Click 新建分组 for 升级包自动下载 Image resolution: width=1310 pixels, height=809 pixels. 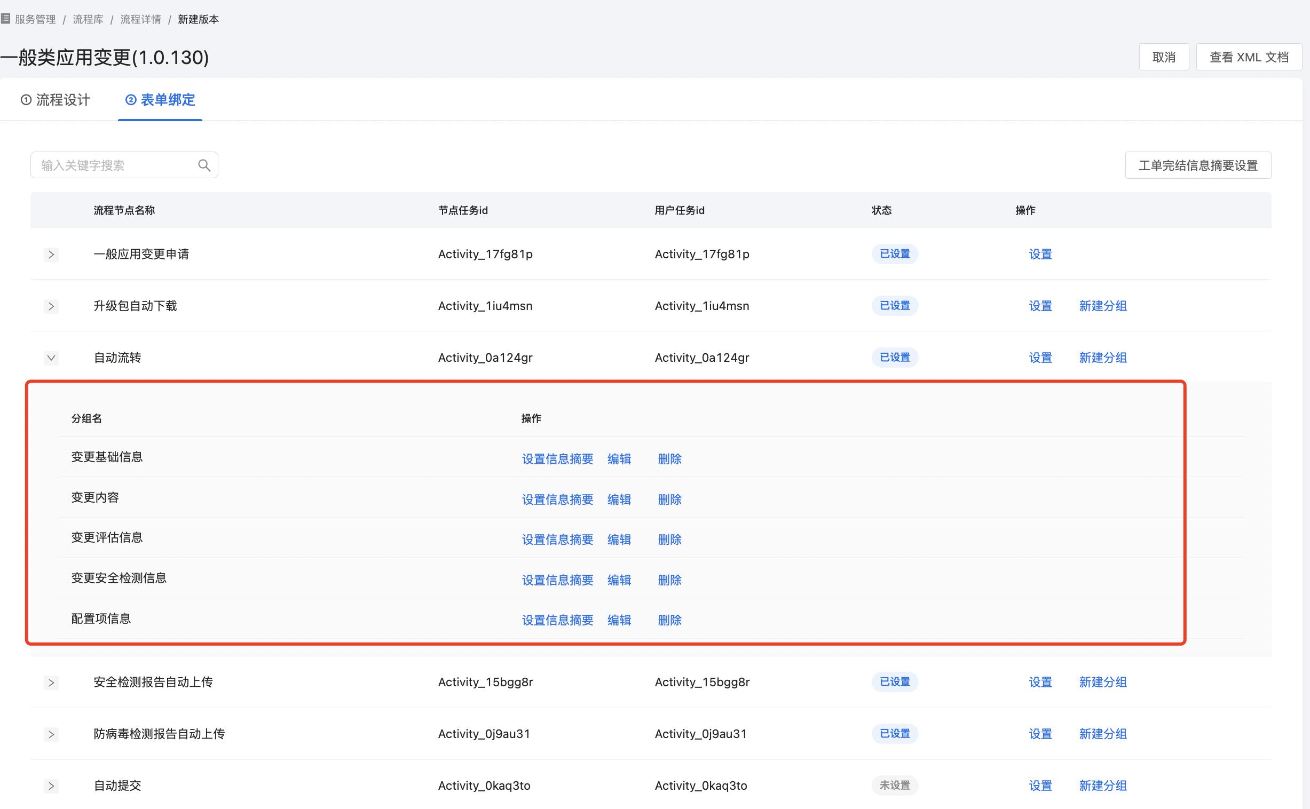(x=1102, y=306)
